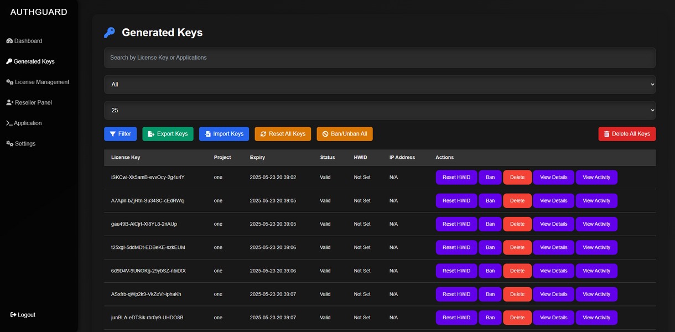The height and width of the screenshot is (332, 675).
Task: Click the funnel icon on the Filter button
Action: (111, 133)
